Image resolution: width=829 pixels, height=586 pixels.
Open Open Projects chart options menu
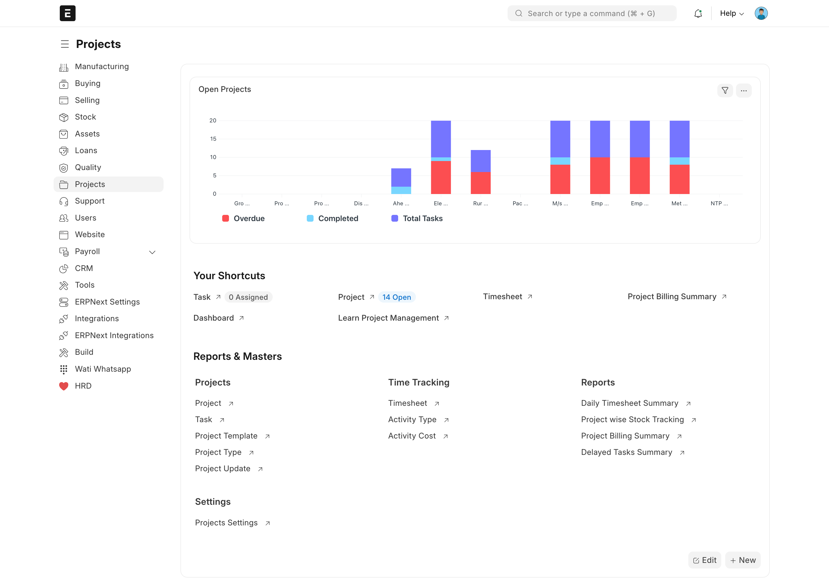(744, 90)
